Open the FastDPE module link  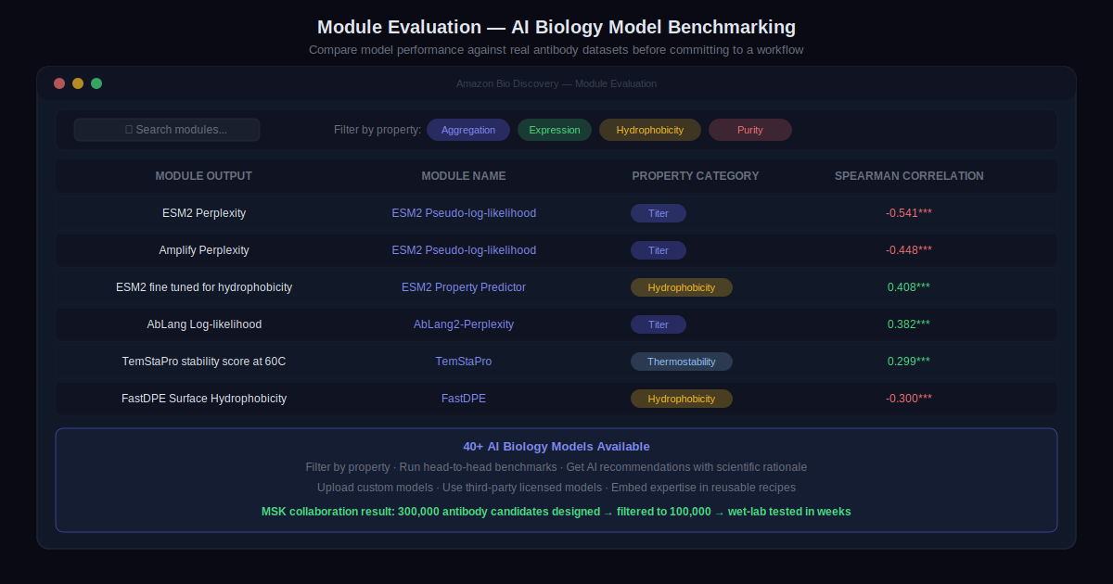[x=464, y=399]
